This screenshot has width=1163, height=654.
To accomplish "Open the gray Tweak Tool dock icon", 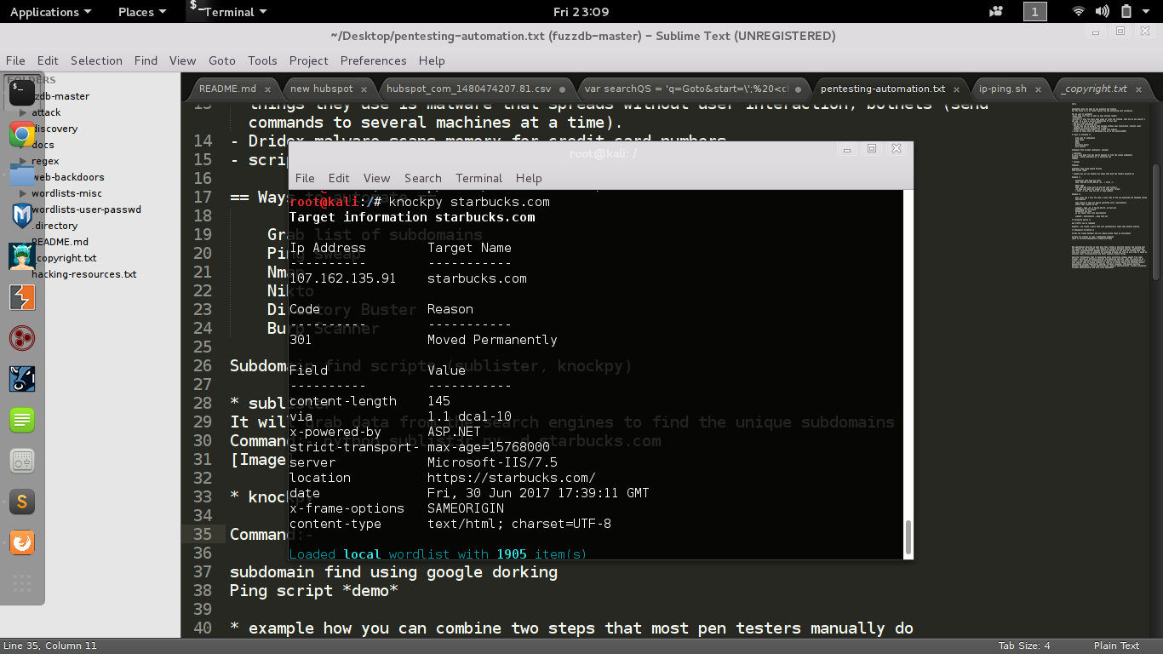I will (x=22, y=461).
